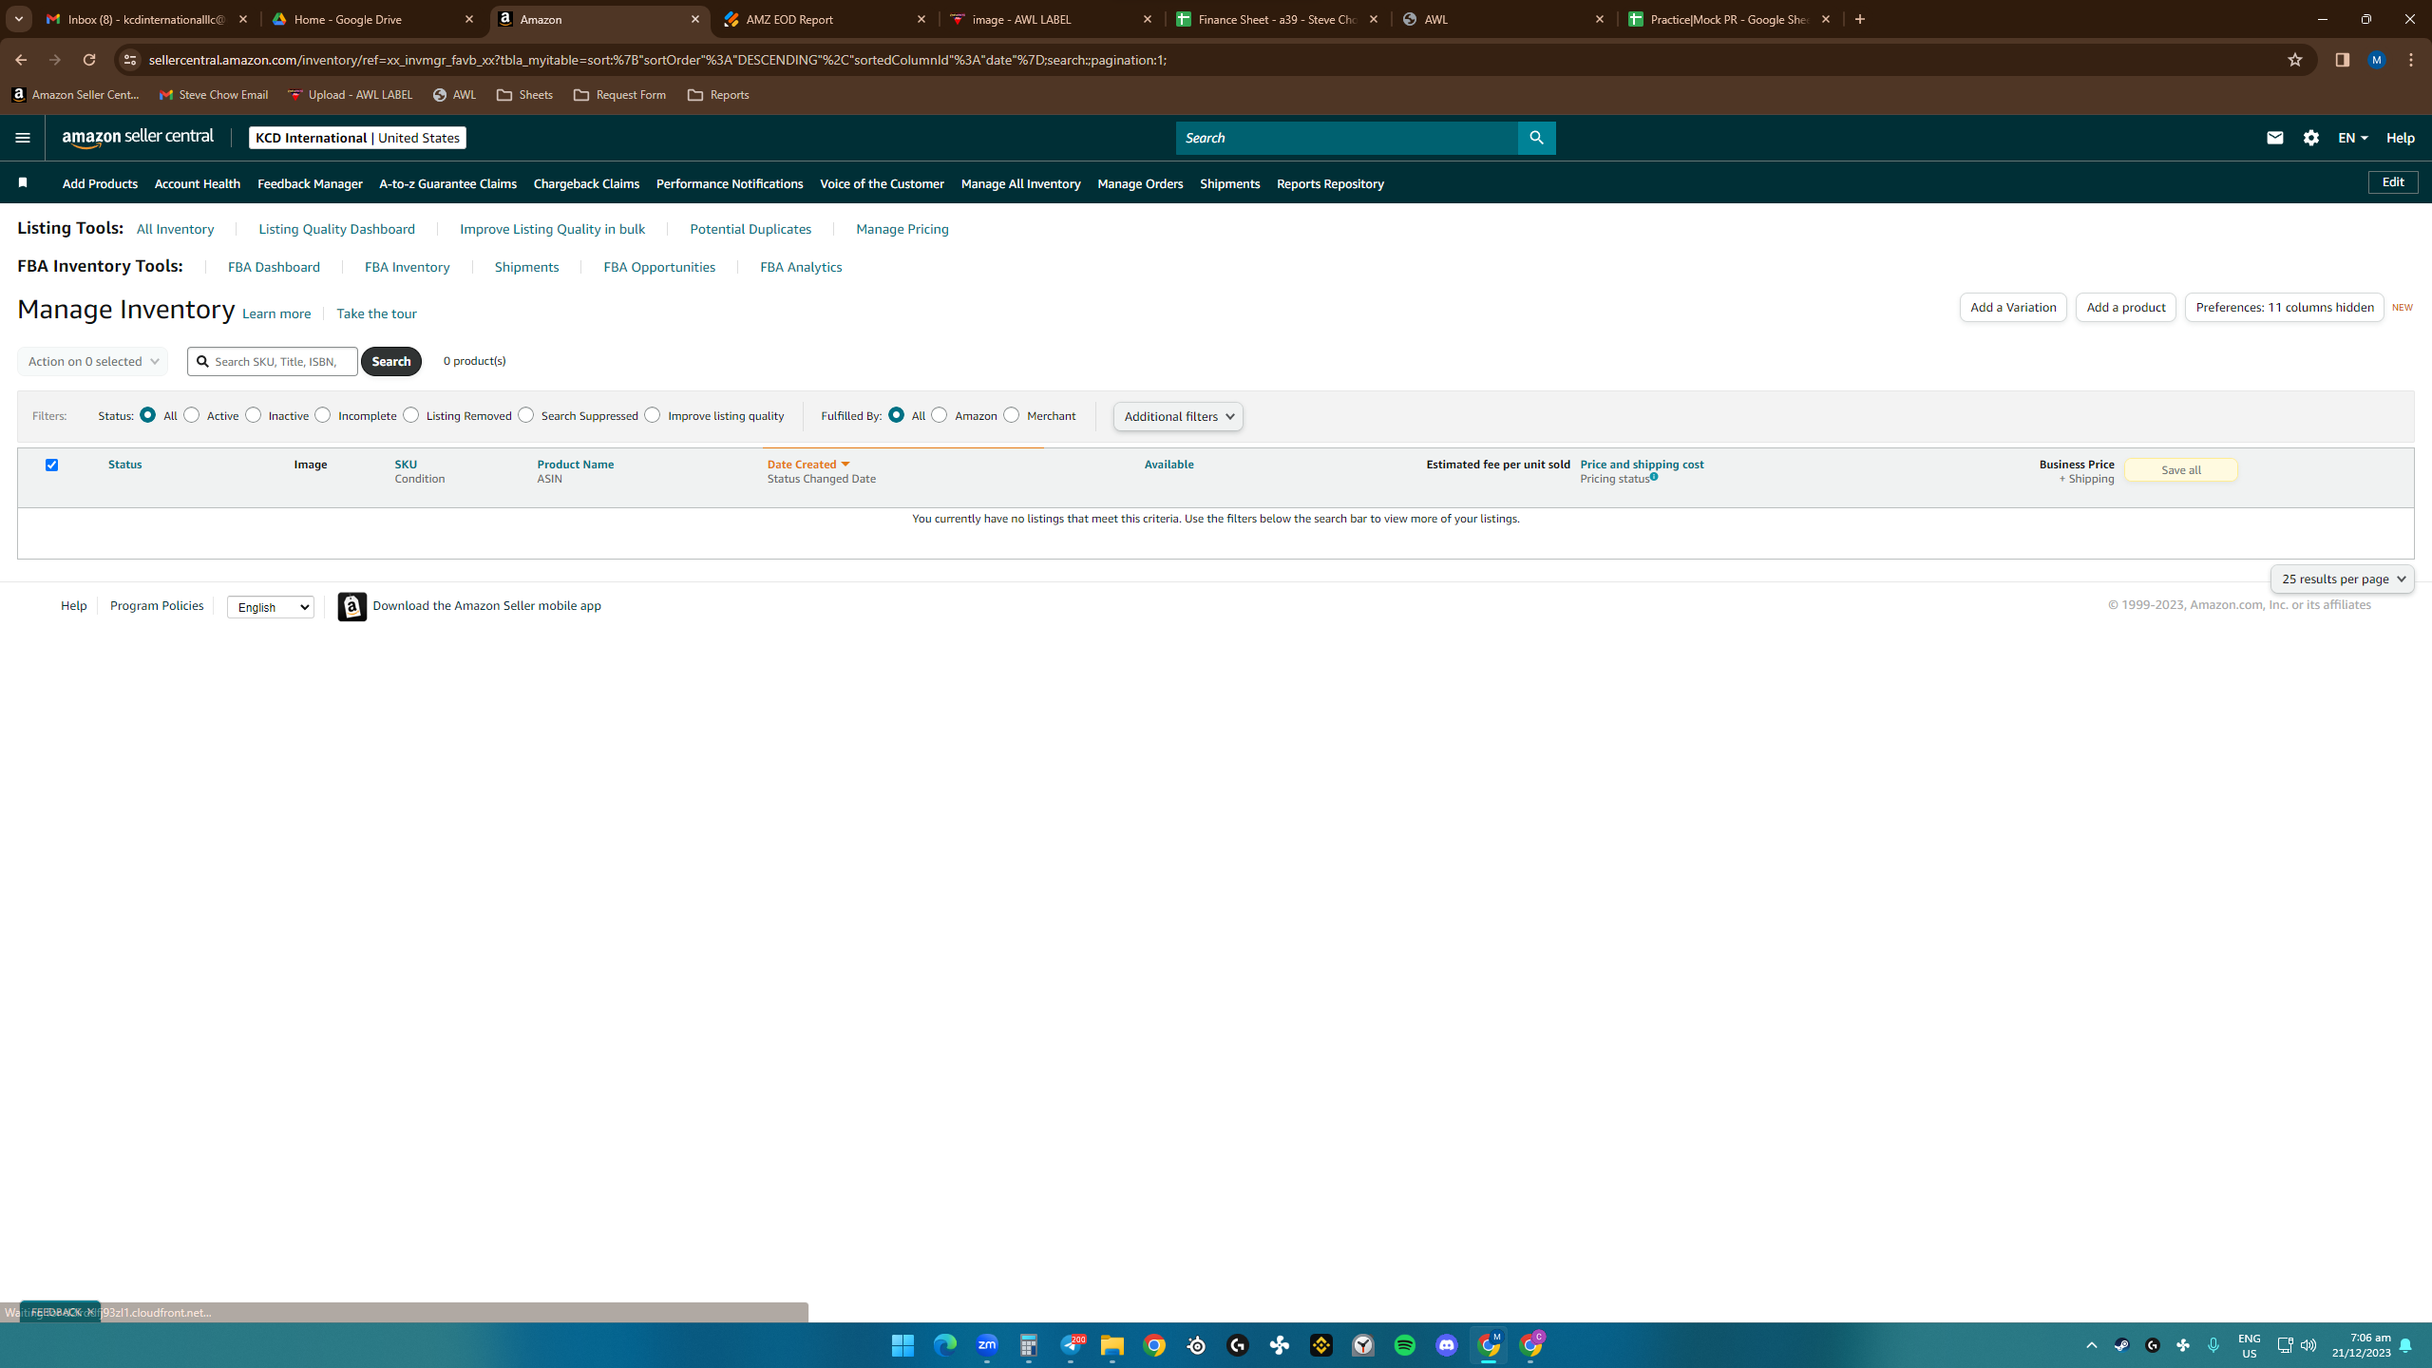The height and width of the screenshot is (1368, 2432).
Task: Launch Microsoft Edge from taskbar
Action: 944,1345
